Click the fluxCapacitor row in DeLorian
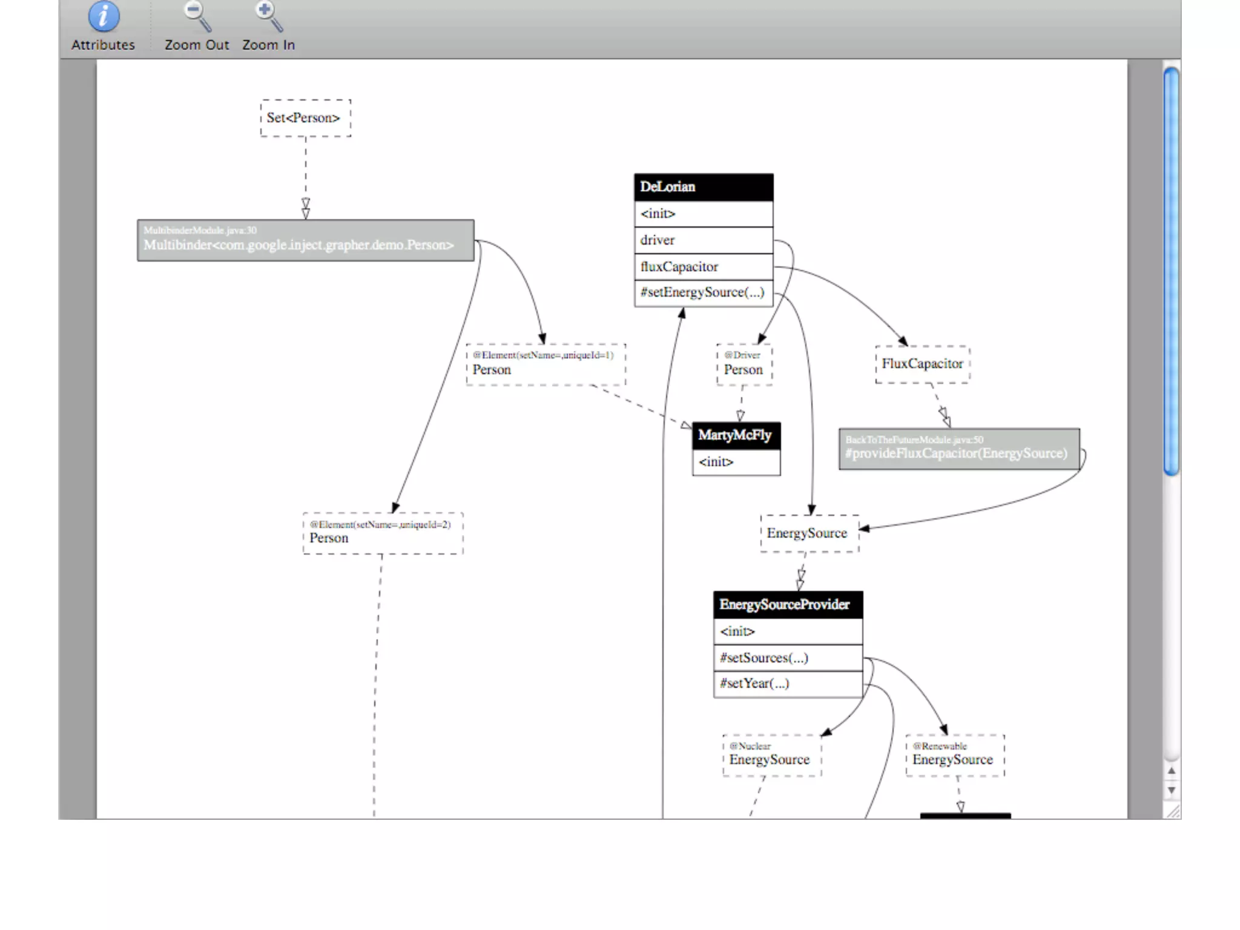The image size is (1240, 930). [704, 266]
